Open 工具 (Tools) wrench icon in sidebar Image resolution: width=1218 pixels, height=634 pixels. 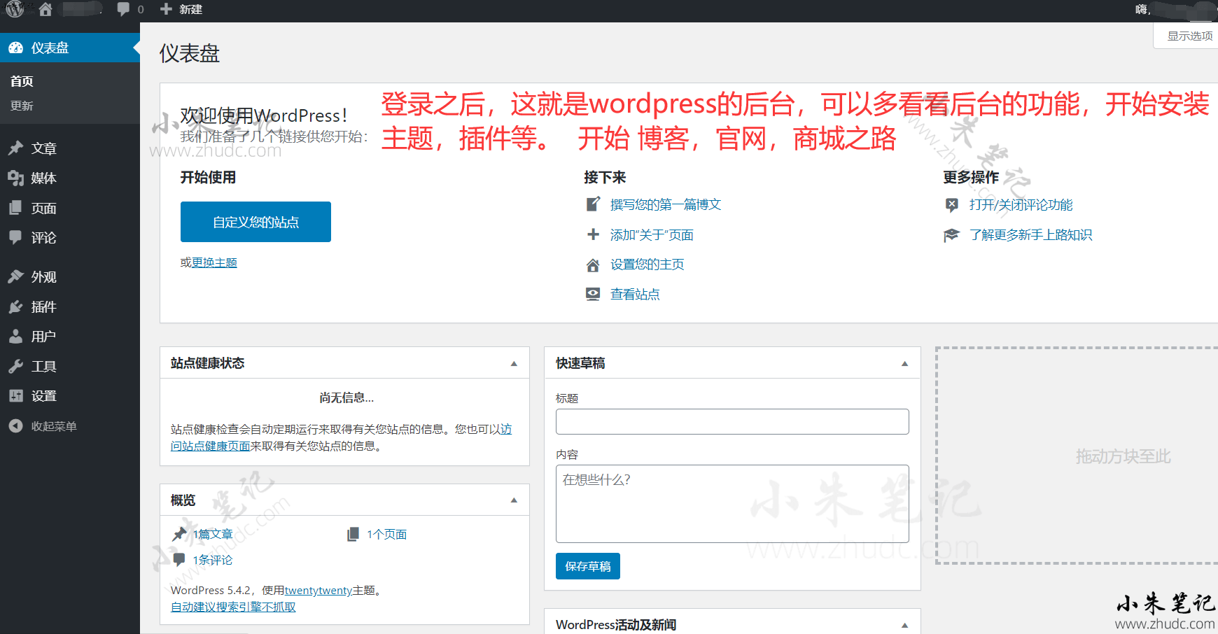pyautogui.click(x=16, y=367)
